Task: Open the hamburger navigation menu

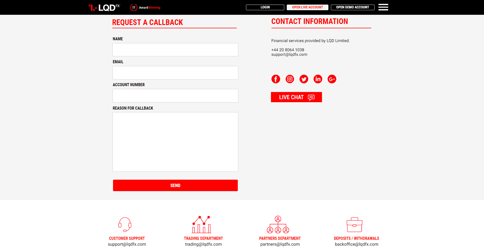Action: pyautogui.click(x=383, y=7)
